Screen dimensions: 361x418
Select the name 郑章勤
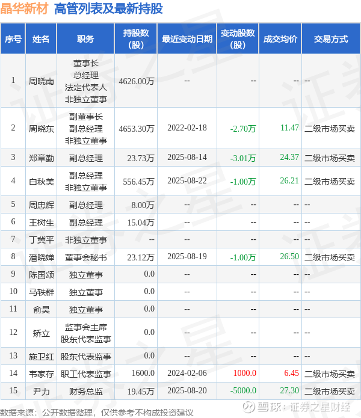42,158
